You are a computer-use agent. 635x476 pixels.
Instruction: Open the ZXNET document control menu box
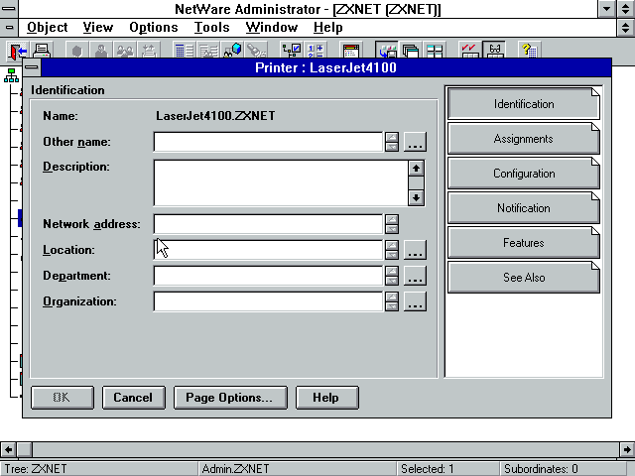point(9,28)
